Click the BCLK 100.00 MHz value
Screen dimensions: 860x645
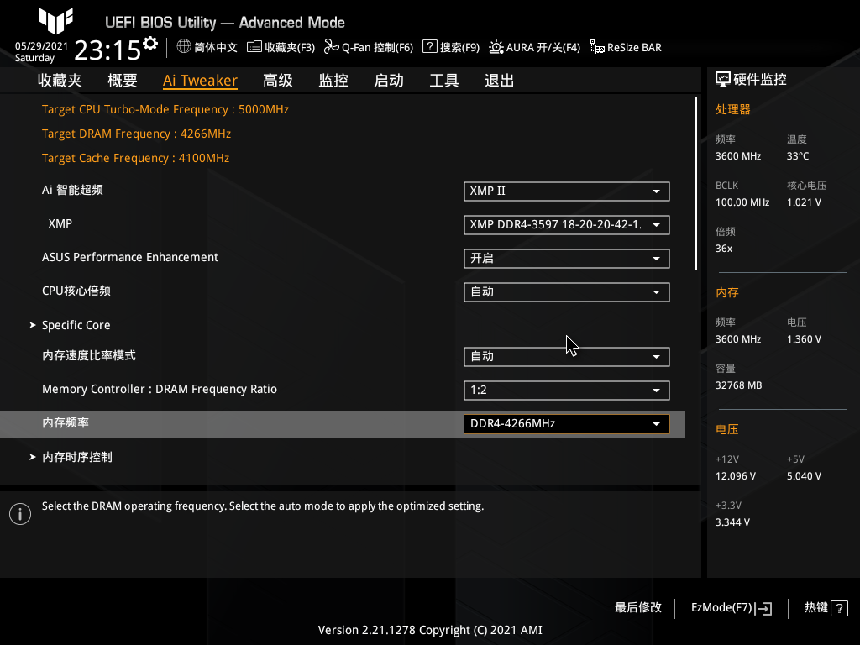pyautogui.click(x=742, y=202)
